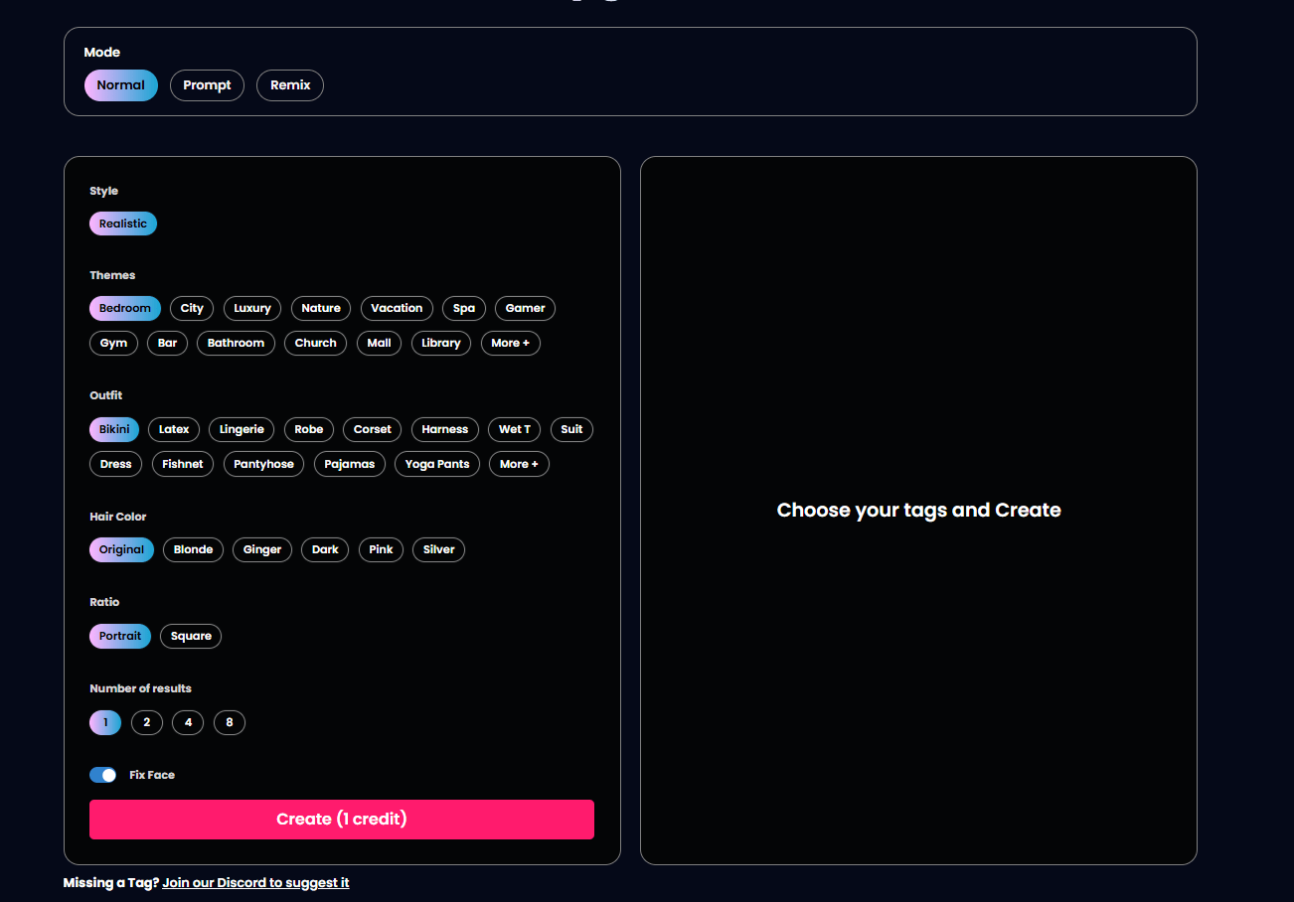Select the Suit outfit tag
This screenshot has height=902, width=1294.
pyautogui.click(x=571, y=429)
